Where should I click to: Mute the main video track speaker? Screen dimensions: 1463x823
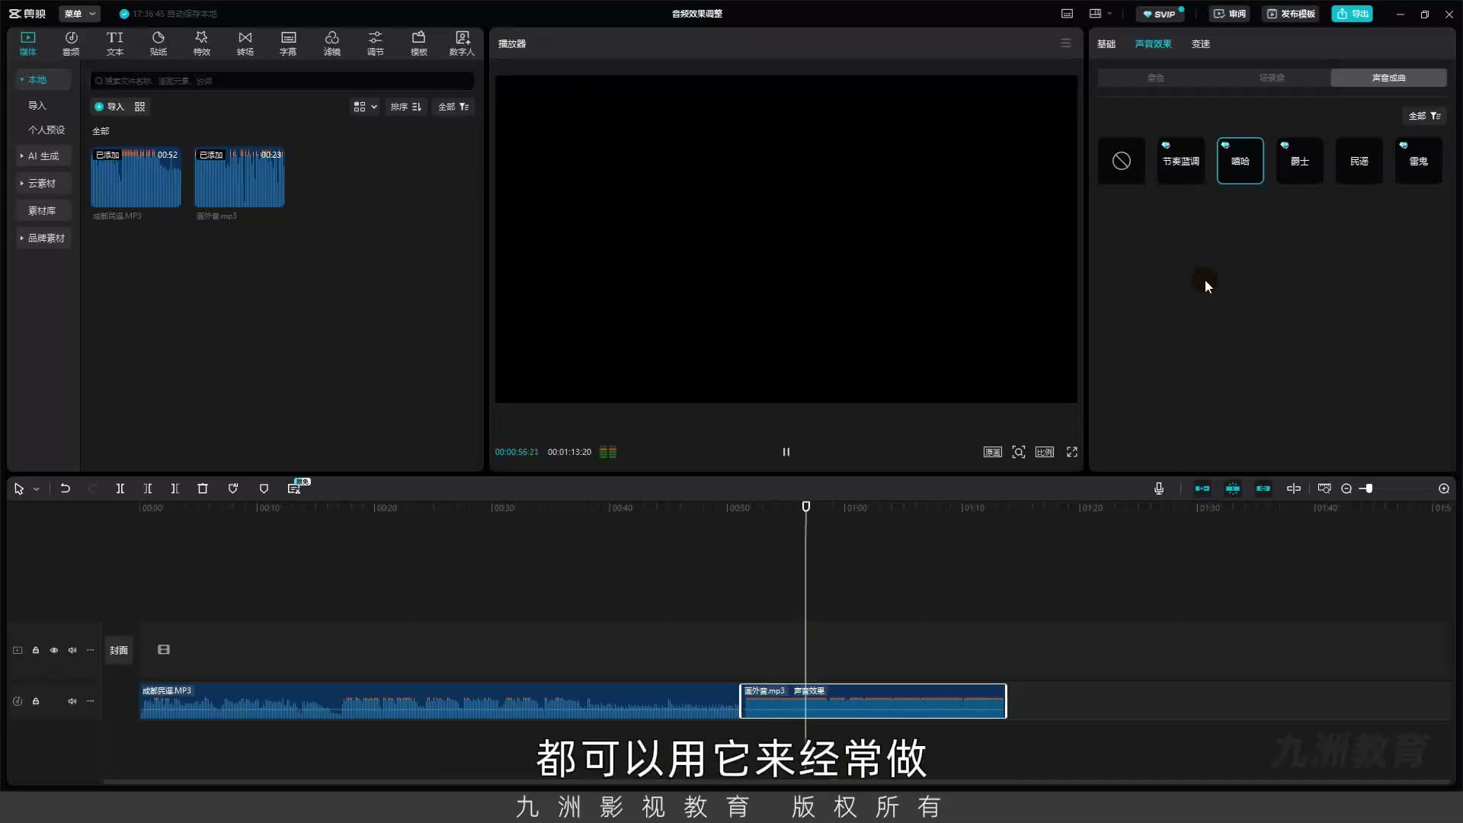[72, 650]
